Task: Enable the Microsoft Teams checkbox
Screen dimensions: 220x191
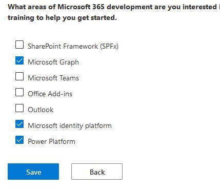Action: (19, 76)
